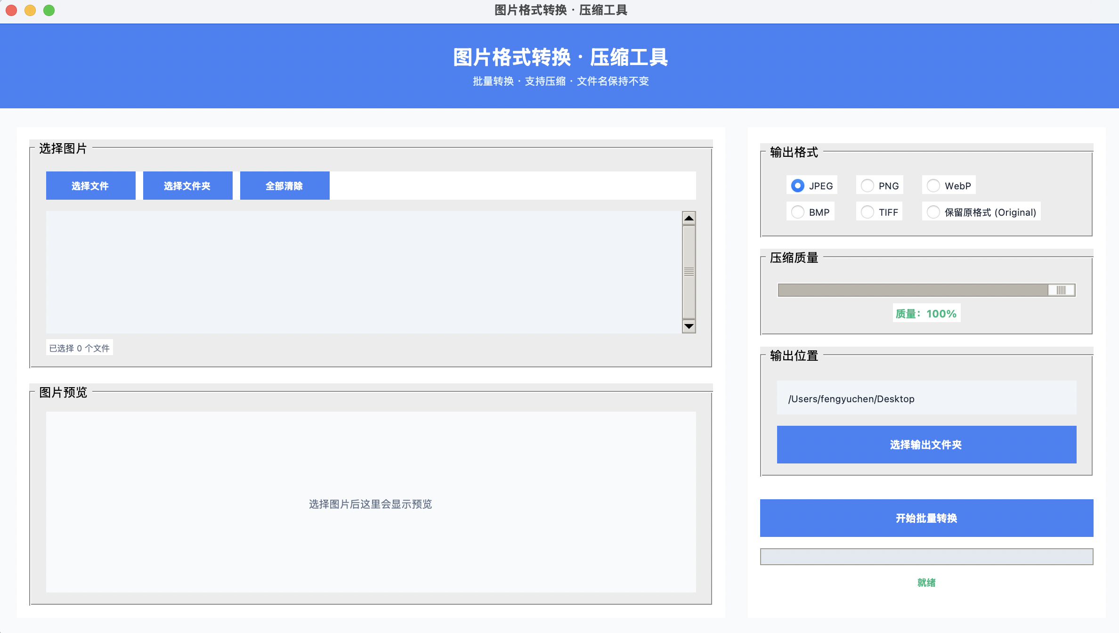Select WebP output format option
Image resolution: width=1119 pixels, height=633 pixels.
tap(933, 186)
